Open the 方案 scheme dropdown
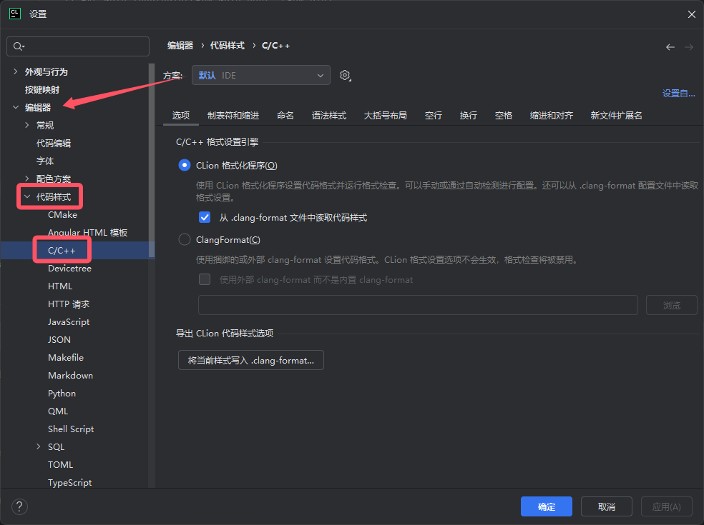 click(x=261, y=75)
